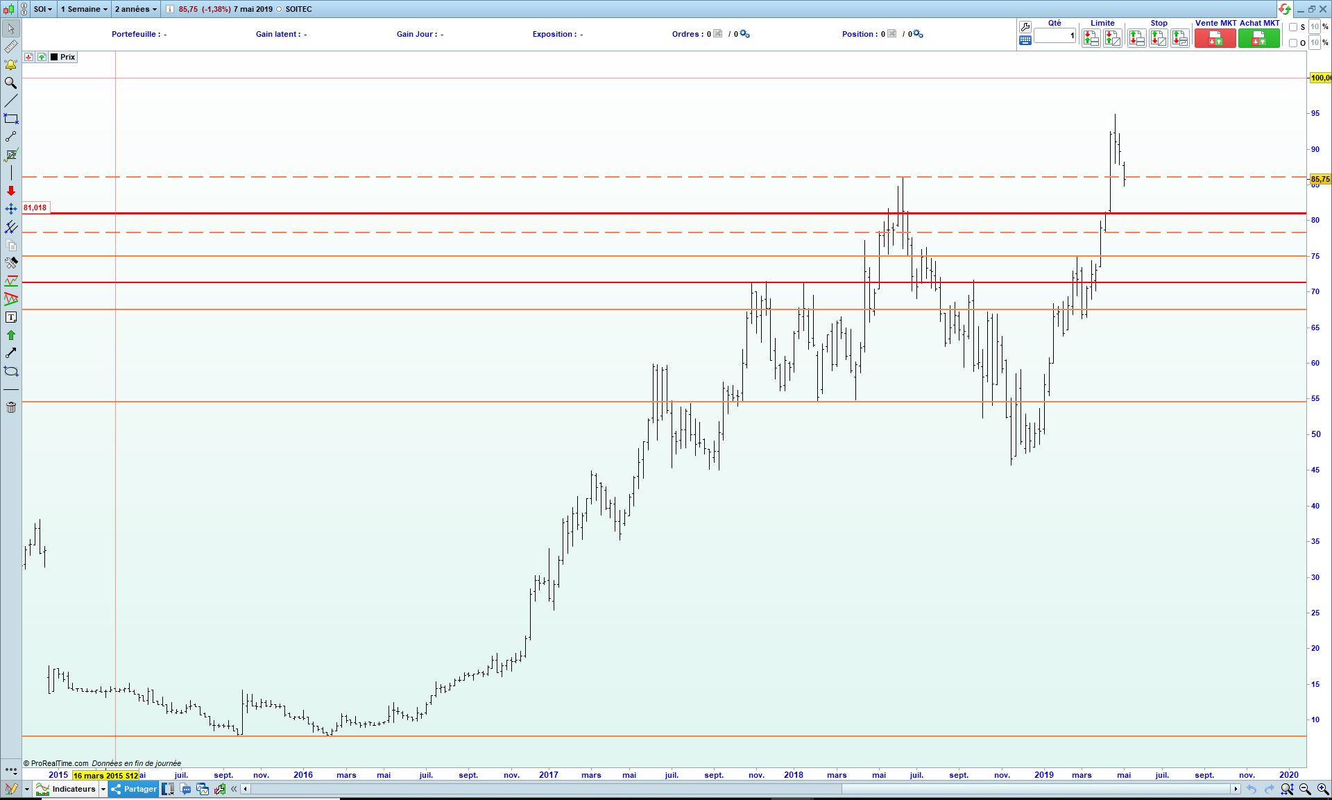Select the text annotation tool
The image size is (1332, 800).
point(11,317)
